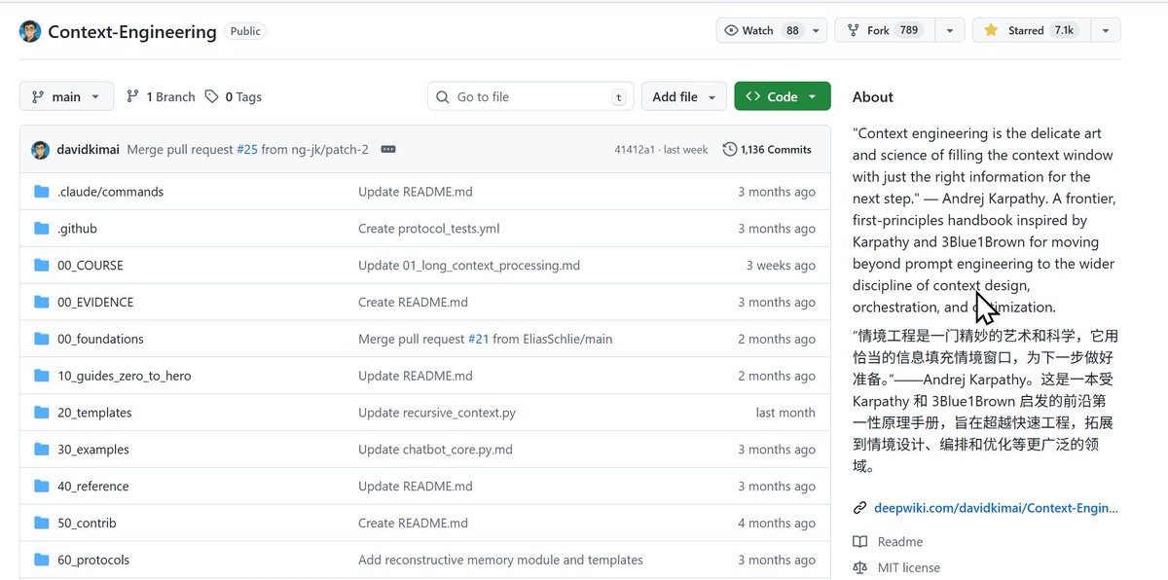
Task: Click the davidkimai commit author avatar
Action: tap(40, 150)
